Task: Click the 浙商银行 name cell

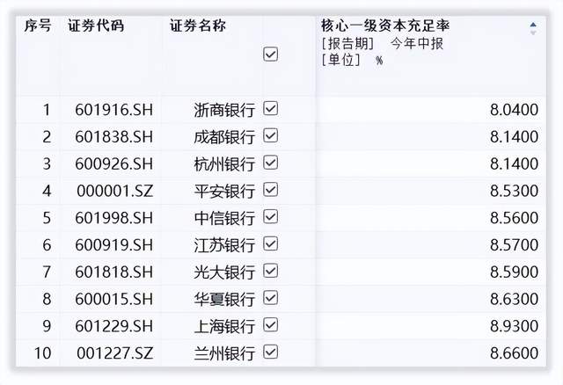Action: click(x=224, y=110)
